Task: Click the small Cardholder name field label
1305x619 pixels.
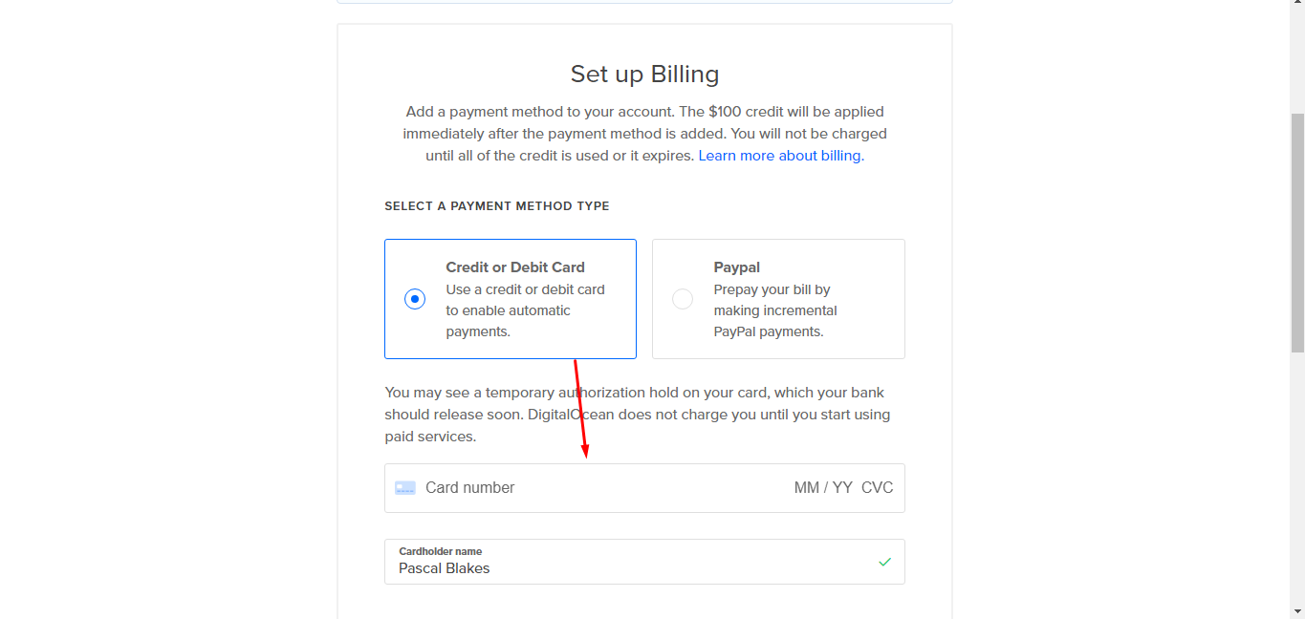Action: (441, 551)
